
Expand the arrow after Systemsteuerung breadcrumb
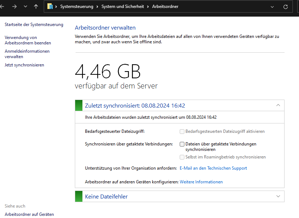pyautogui.click(x=97, y=6)
